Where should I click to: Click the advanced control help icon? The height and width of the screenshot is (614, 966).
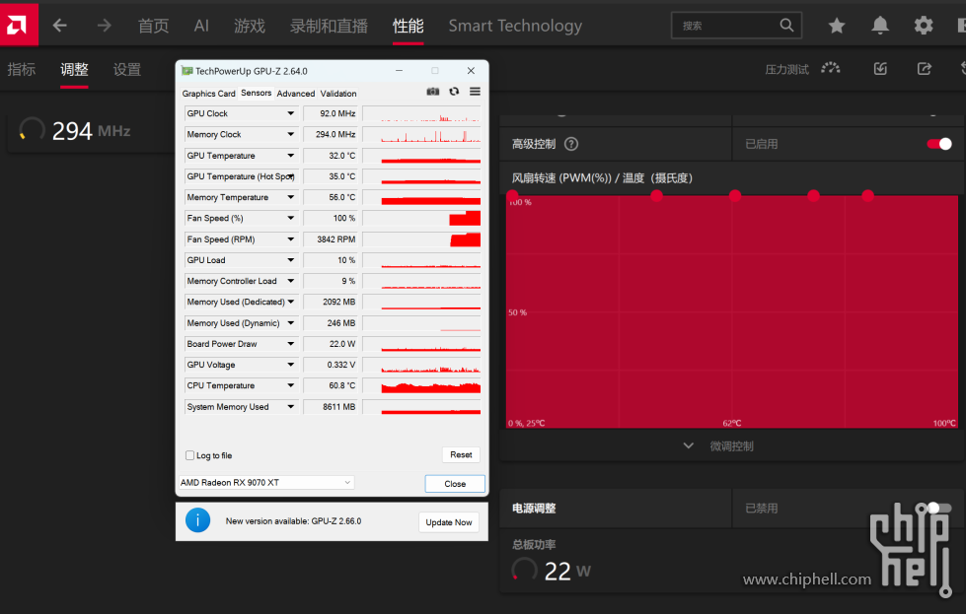click(x=571, y=144)
